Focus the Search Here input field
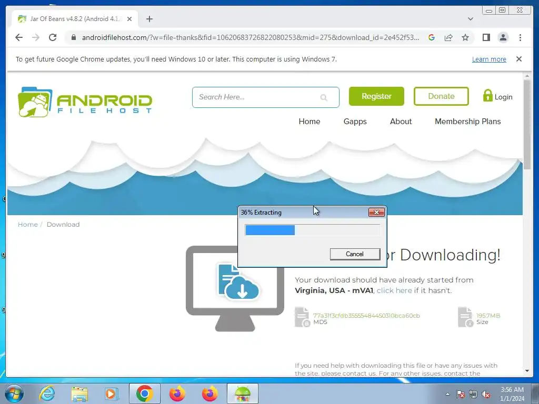 [x=265, y=97]
